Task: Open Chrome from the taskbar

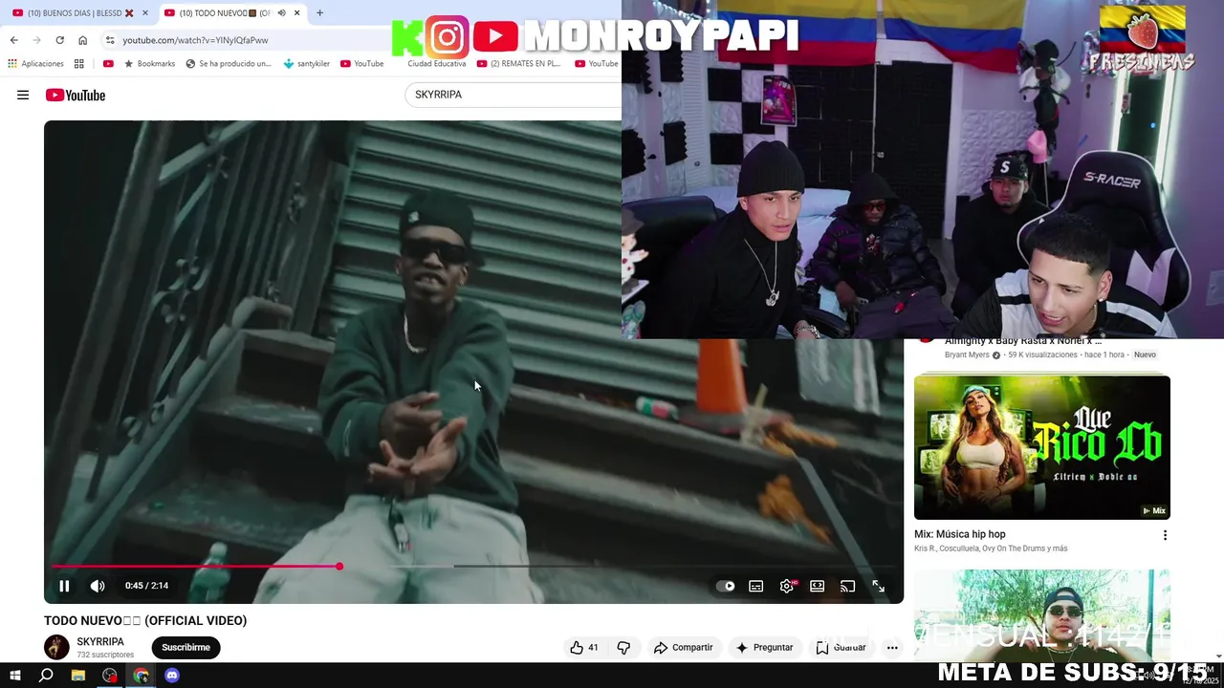Action: (142, 675)
